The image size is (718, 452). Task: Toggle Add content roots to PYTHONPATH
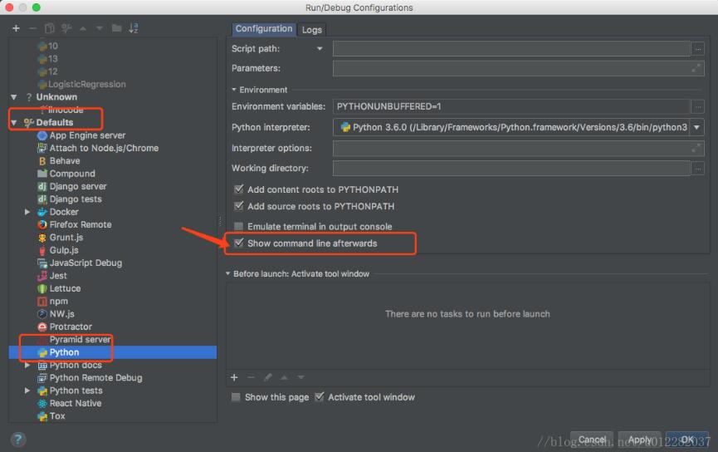[238, 189]
